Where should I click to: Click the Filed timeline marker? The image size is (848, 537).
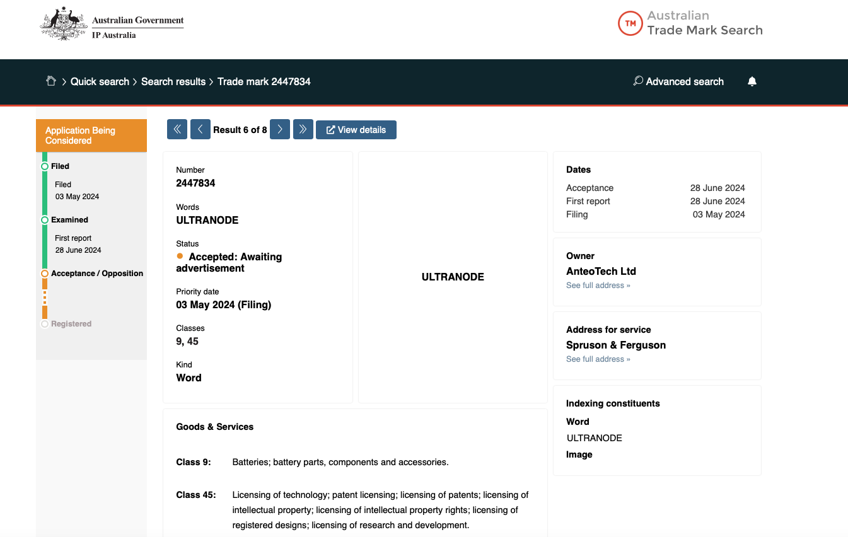[45, 166]
